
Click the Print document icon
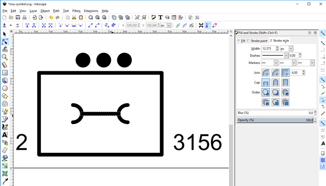(24, 17)
